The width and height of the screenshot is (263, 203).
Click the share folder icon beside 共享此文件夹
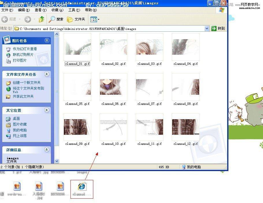click(8, 96)
